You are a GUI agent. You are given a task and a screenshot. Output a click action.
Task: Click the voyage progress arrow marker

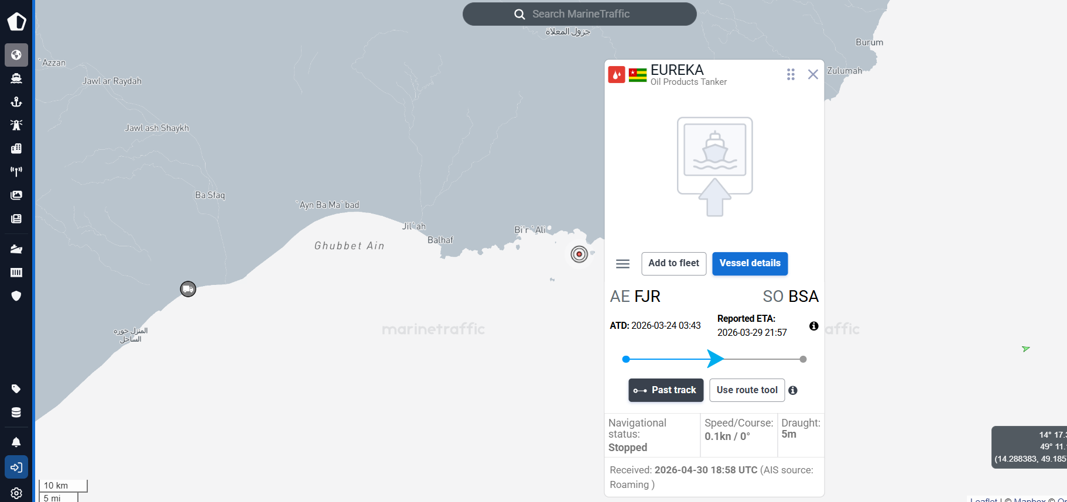tap(715, 359)
